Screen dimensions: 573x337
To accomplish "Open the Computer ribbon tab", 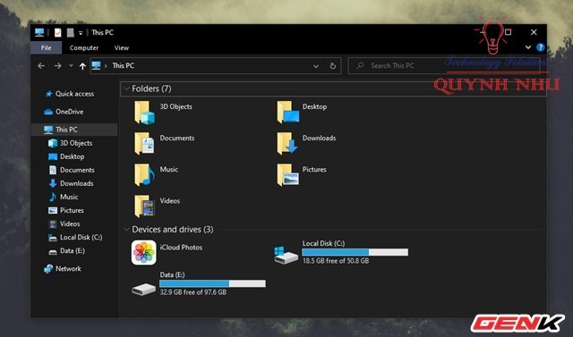I will (x=84, y=47).
